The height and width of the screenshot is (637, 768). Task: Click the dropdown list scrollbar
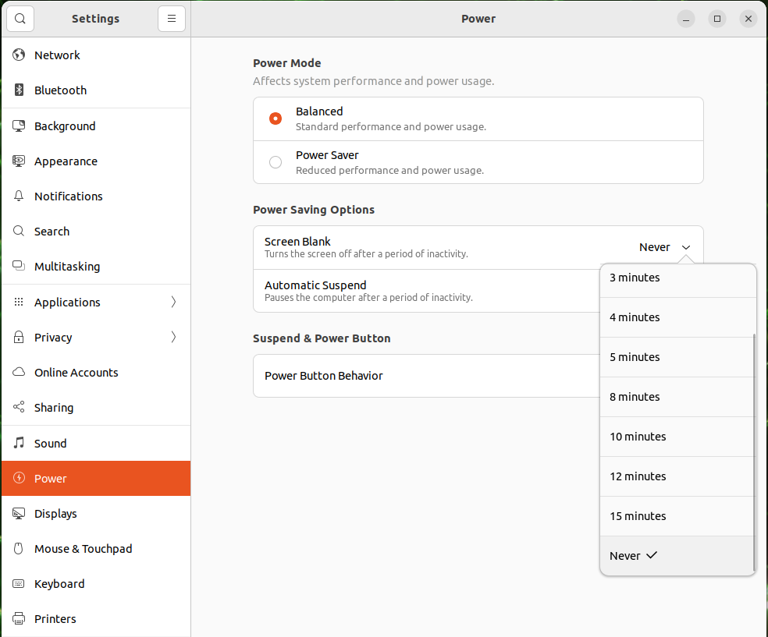pos(753,452)
